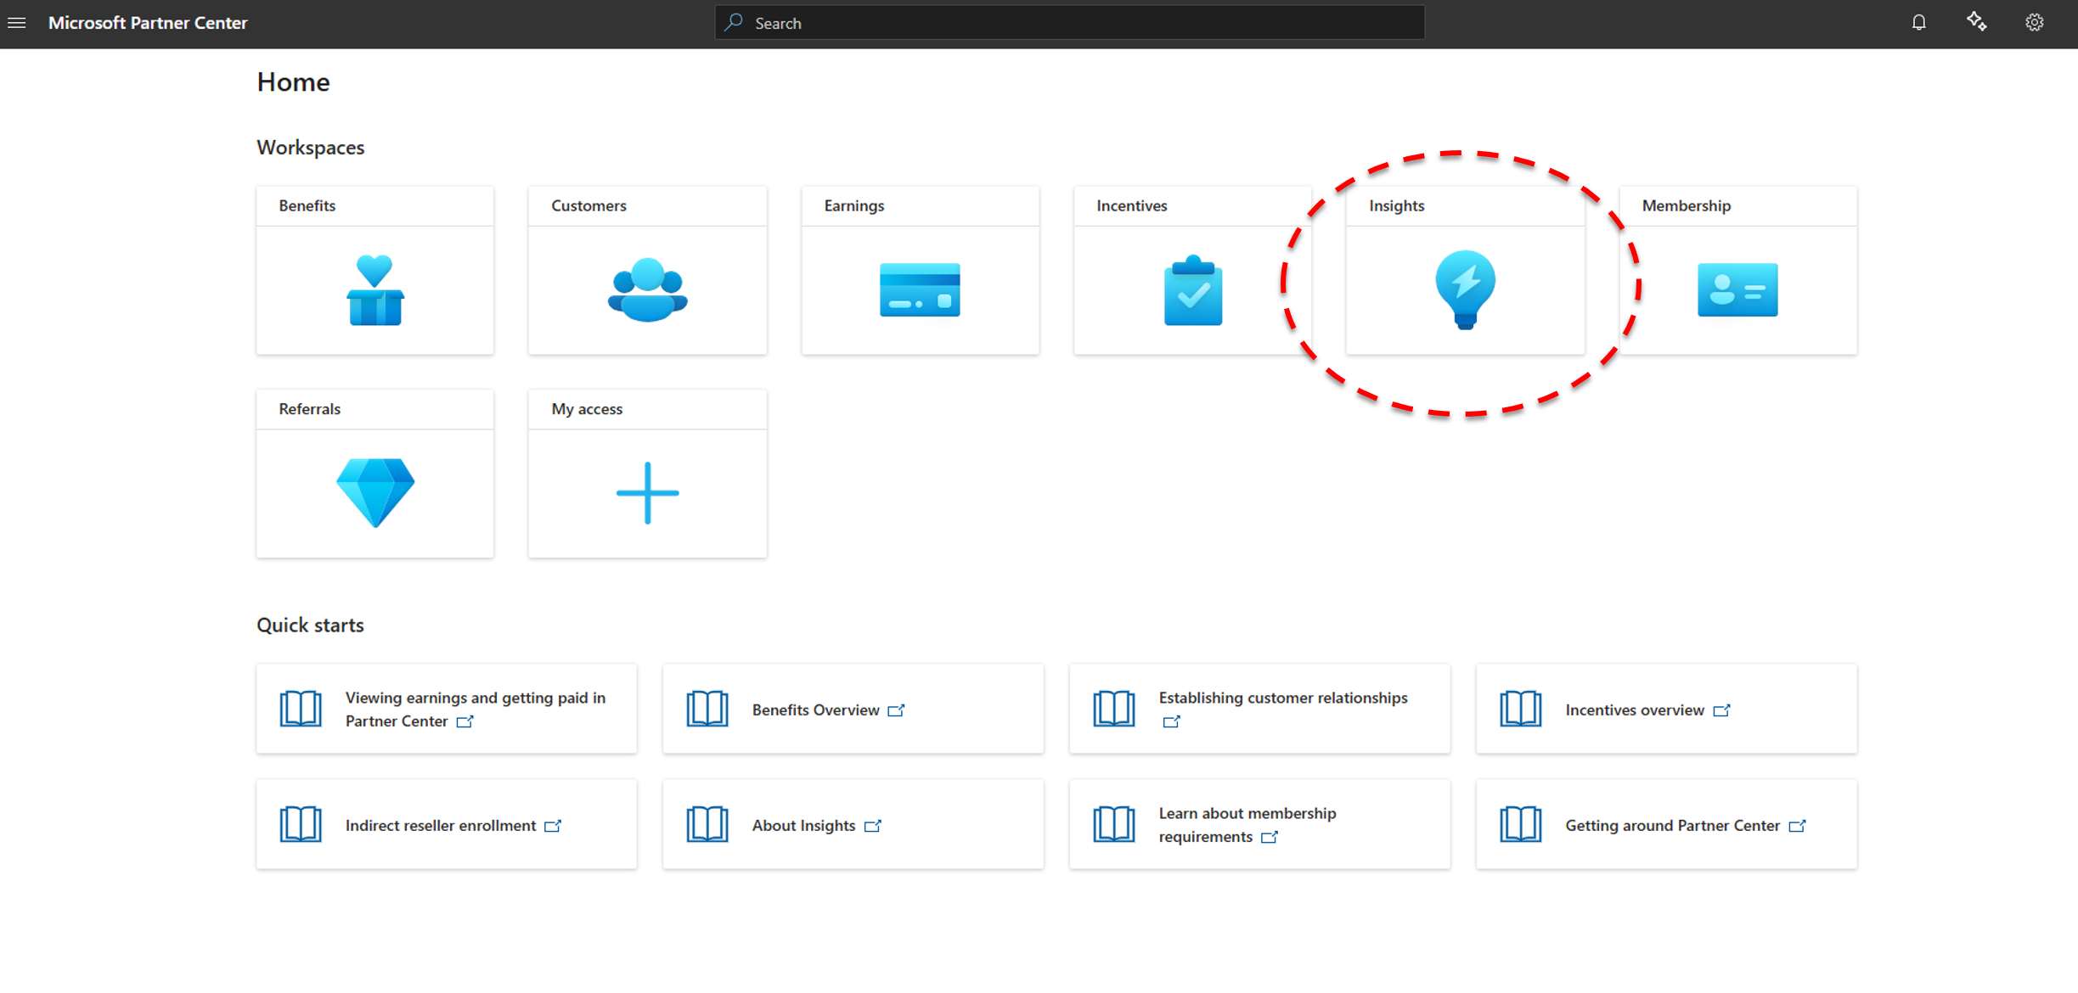This screenshot has height=993, width=2078.
Task: Click book icon beside Learn about membership requirements
Action: [x=1114, y=824]
